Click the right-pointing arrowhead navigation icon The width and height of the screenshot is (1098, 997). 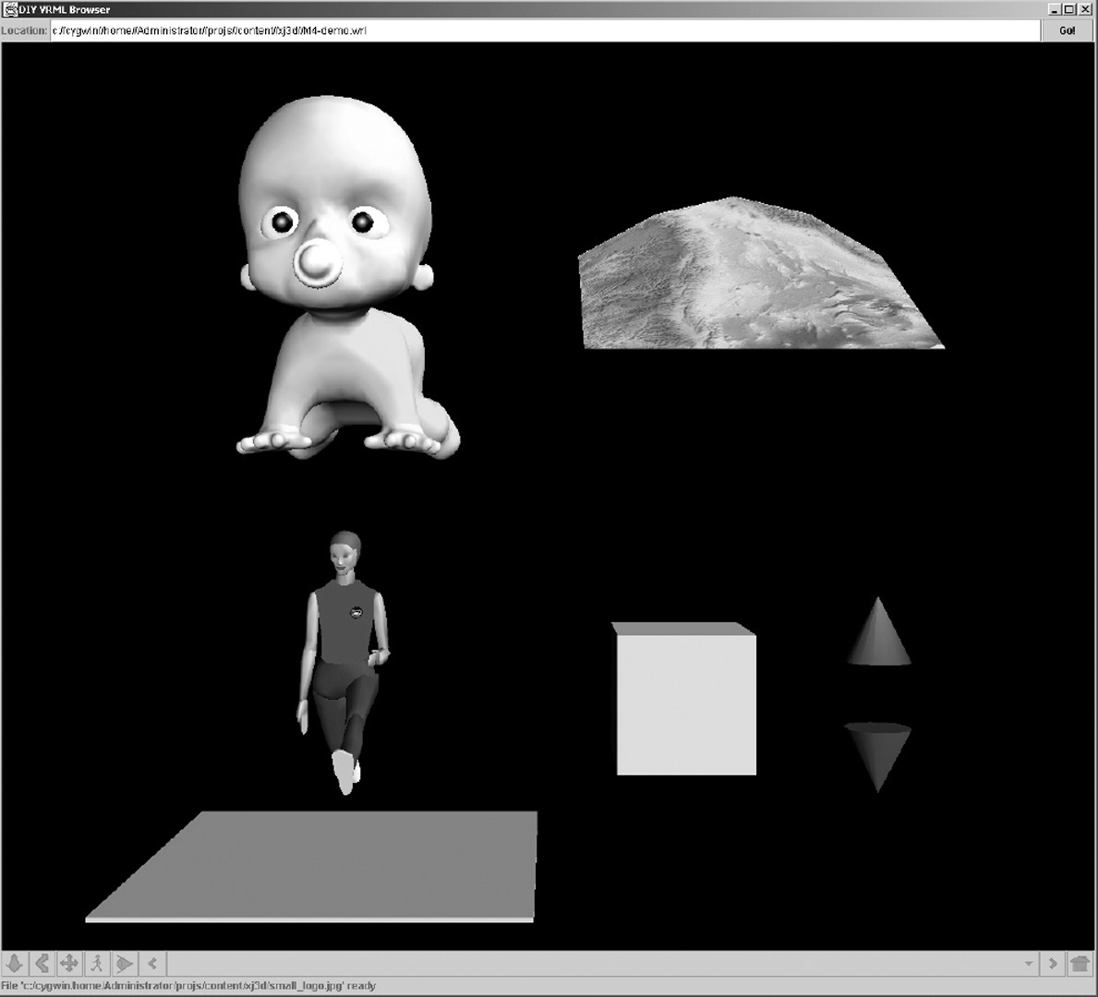tap(124, 964)
